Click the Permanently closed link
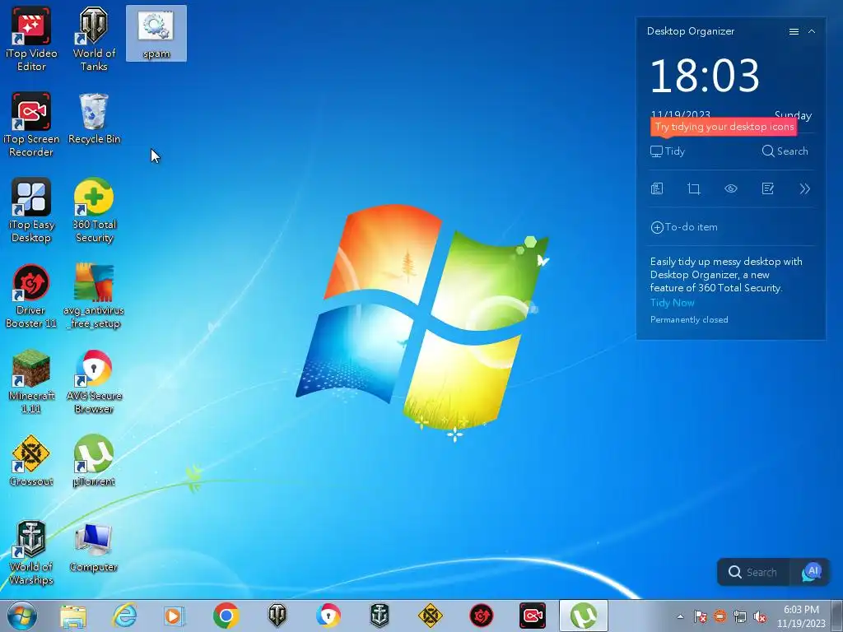This screenshot has height=632, width=843. pyautogui.click(x=689, y=320)
